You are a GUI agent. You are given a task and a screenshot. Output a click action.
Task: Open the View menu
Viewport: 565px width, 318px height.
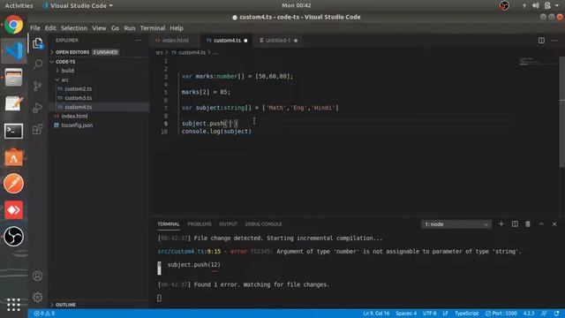99,28
